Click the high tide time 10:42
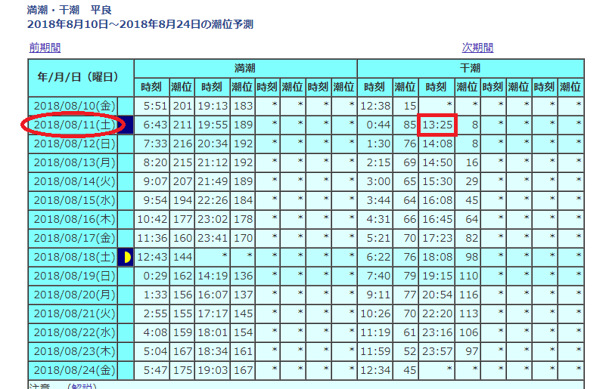This screenshot has height=389, width=609. click(152, 219)
